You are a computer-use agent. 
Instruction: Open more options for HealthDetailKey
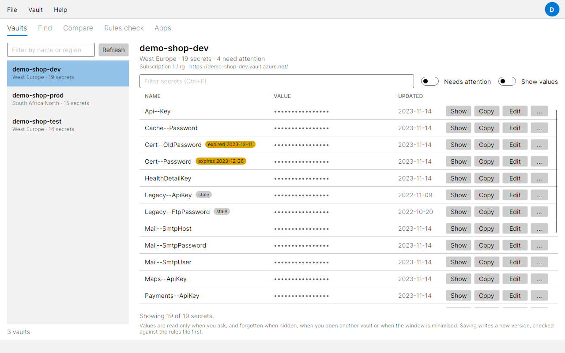[x=539, y=178]
